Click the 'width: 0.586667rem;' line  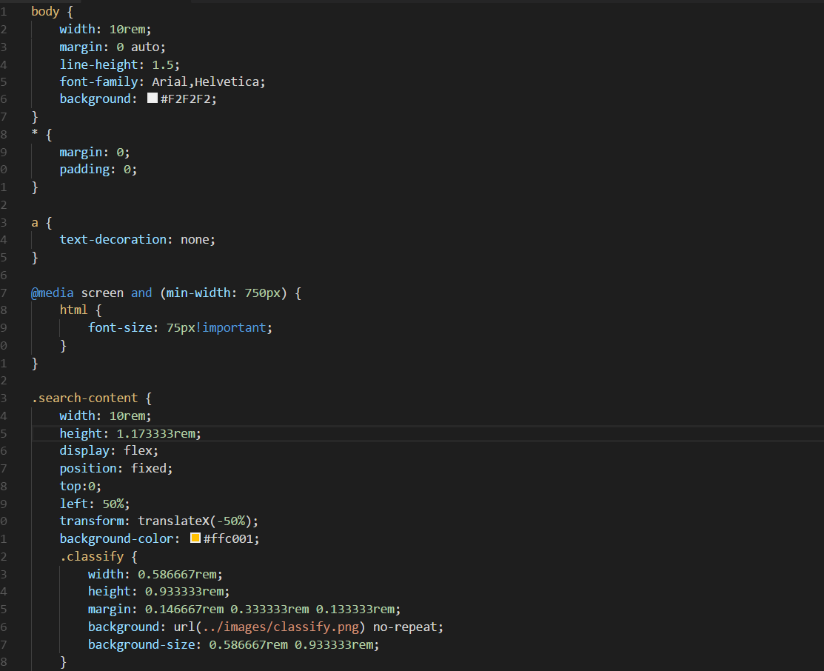[155, 574]
